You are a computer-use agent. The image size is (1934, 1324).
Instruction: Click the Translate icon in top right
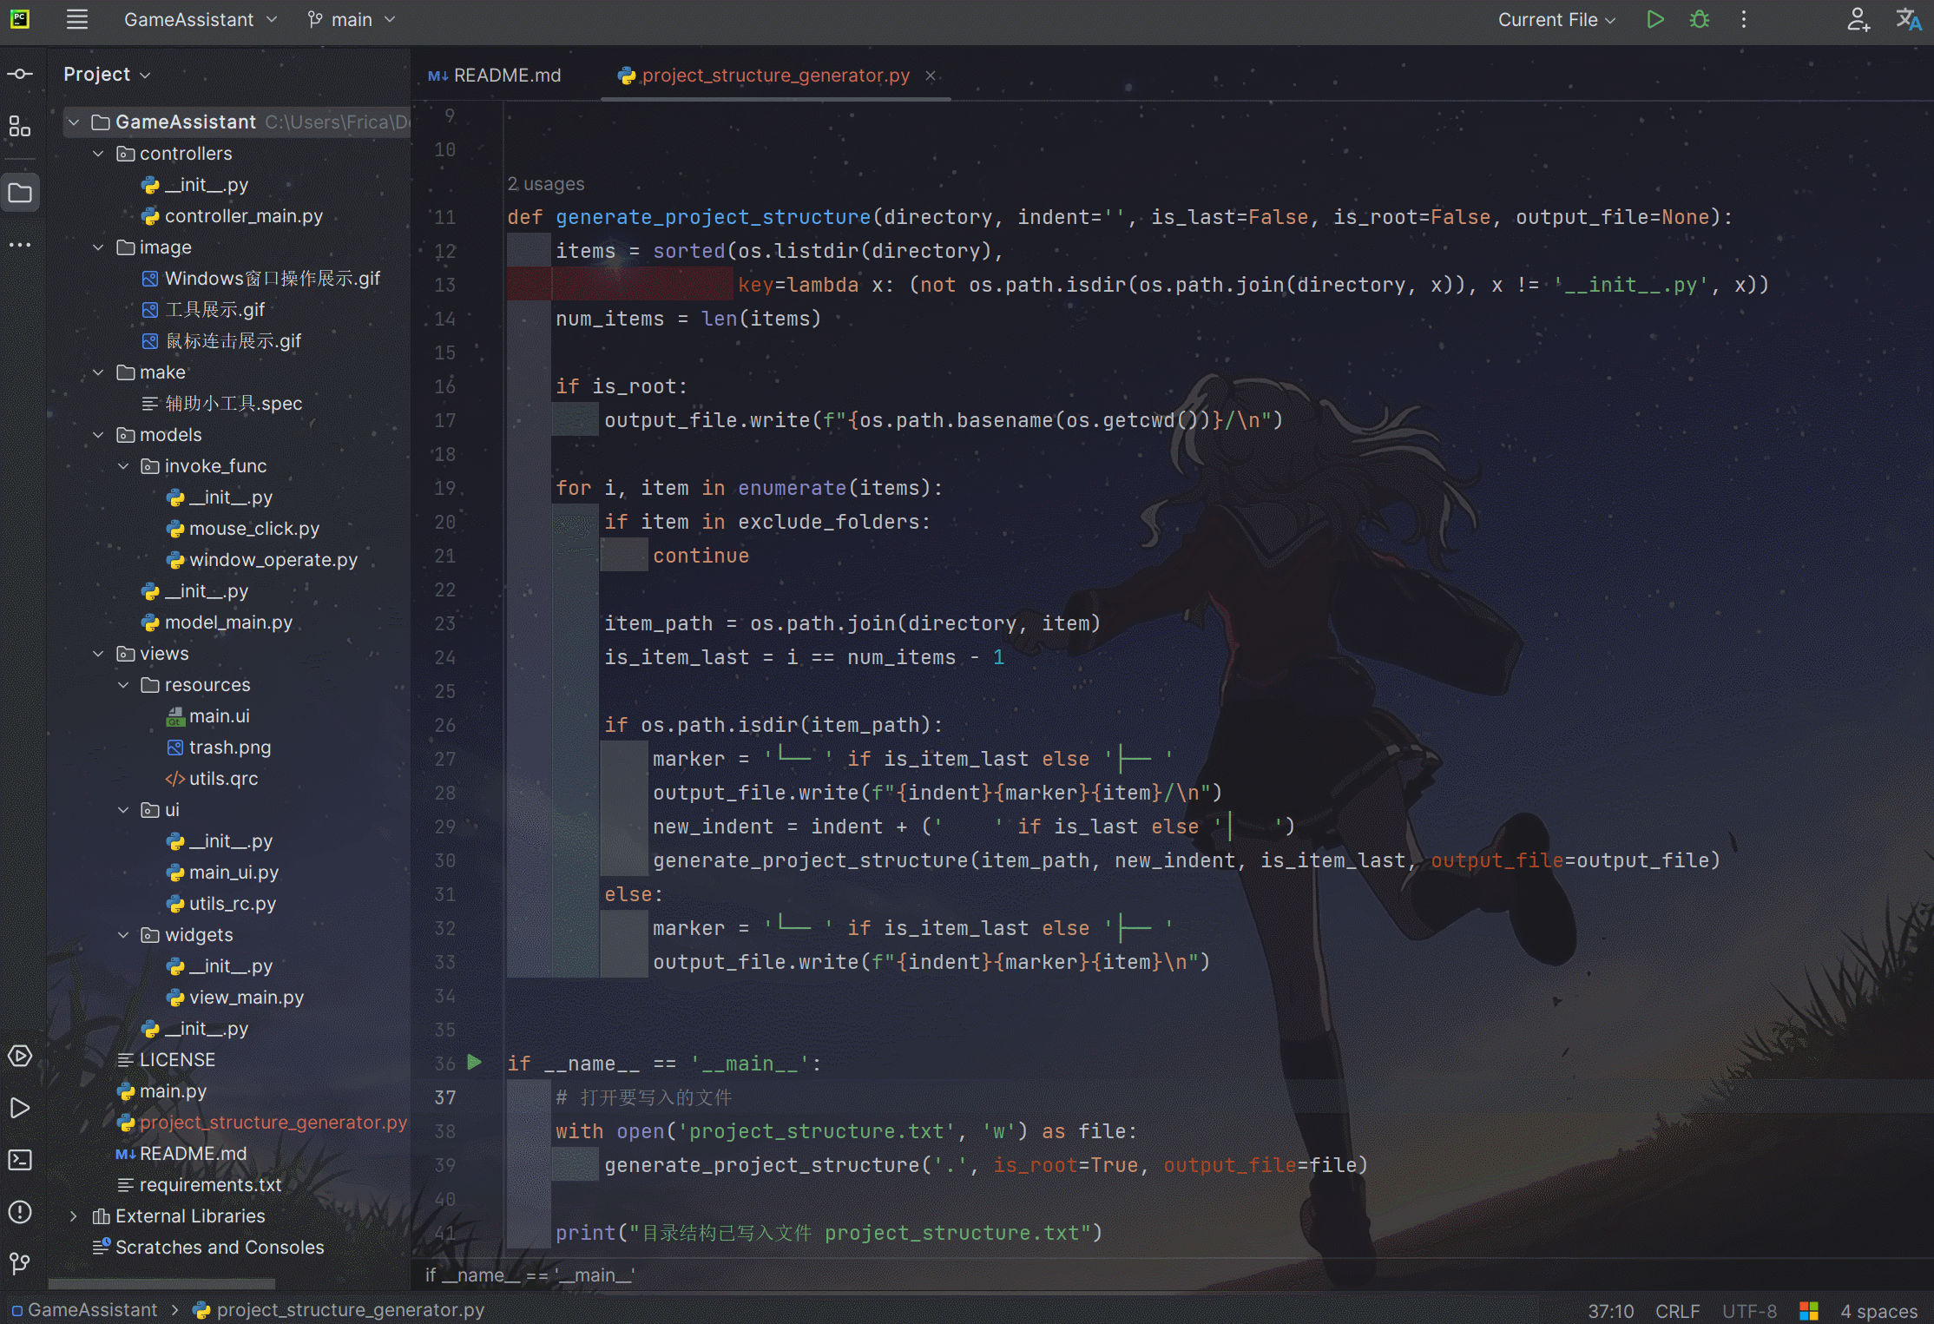pos(1907,19)
